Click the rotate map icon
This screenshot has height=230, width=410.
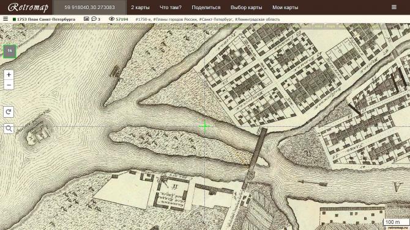pos(9,112)
